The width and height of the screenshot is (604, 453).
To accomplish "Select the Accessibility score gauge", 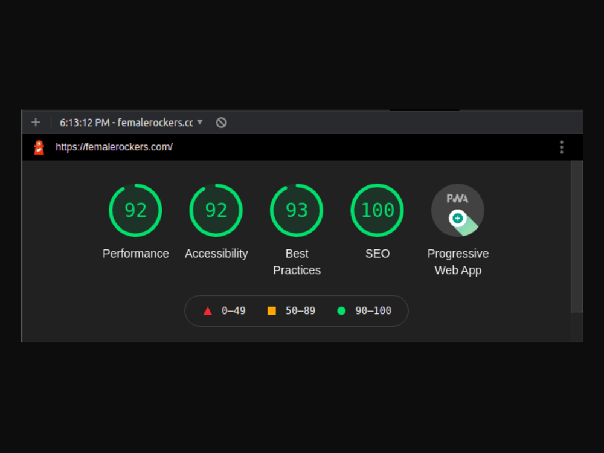I will coord(216,210).
